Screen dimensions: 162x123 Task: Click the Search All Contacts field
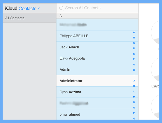click(x=98, y=8)
